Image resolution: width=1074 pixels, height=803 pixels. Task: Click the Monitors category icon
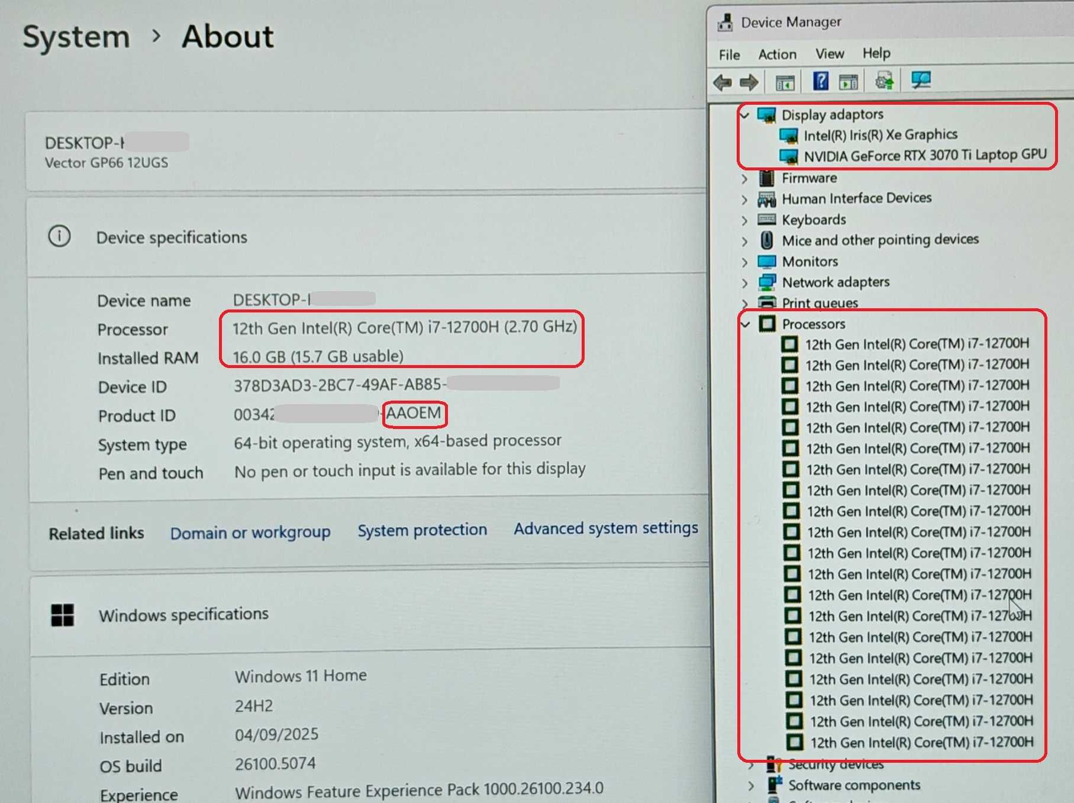(x=767, y=262)
